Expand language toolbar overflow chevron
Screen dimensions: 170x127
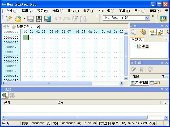click(153, 16)
